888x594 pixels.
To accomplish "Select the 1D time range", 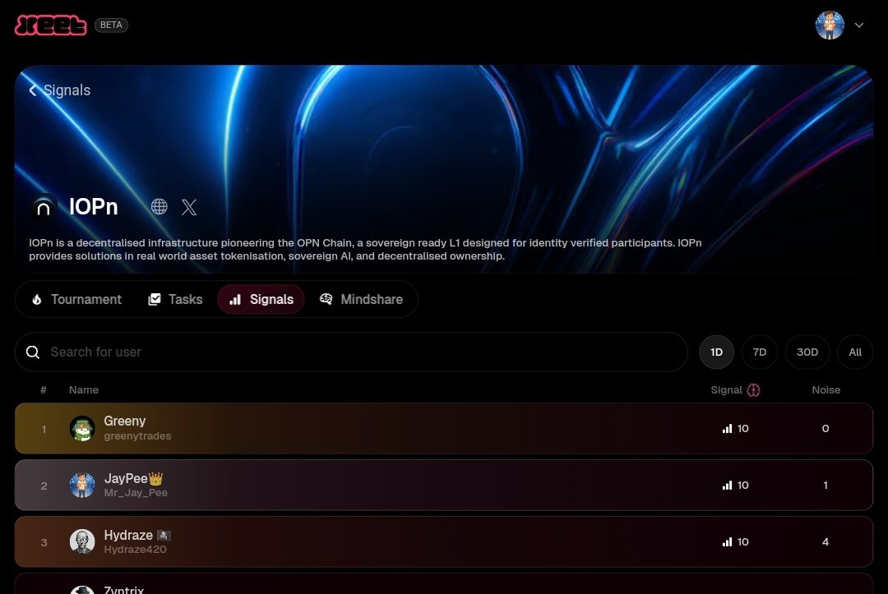I will tap(716, 352).
